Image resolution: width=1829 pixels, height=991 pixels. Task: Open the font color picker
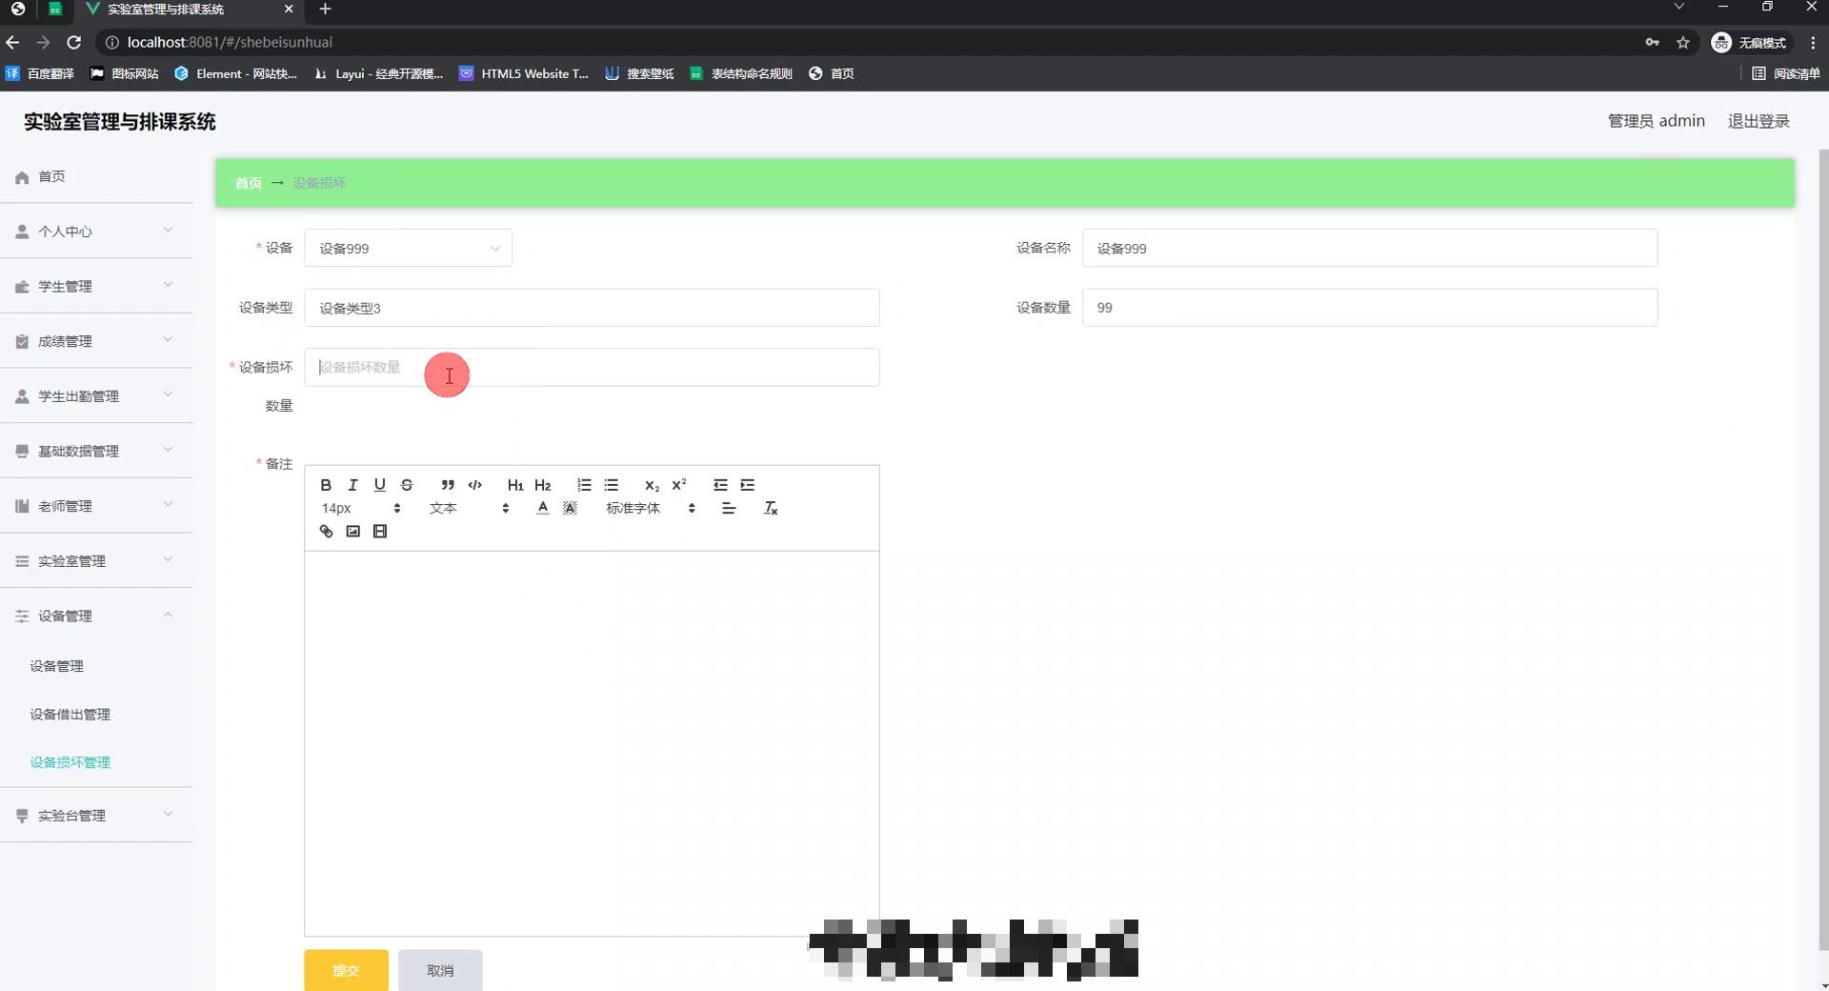[x=542, y=508]
